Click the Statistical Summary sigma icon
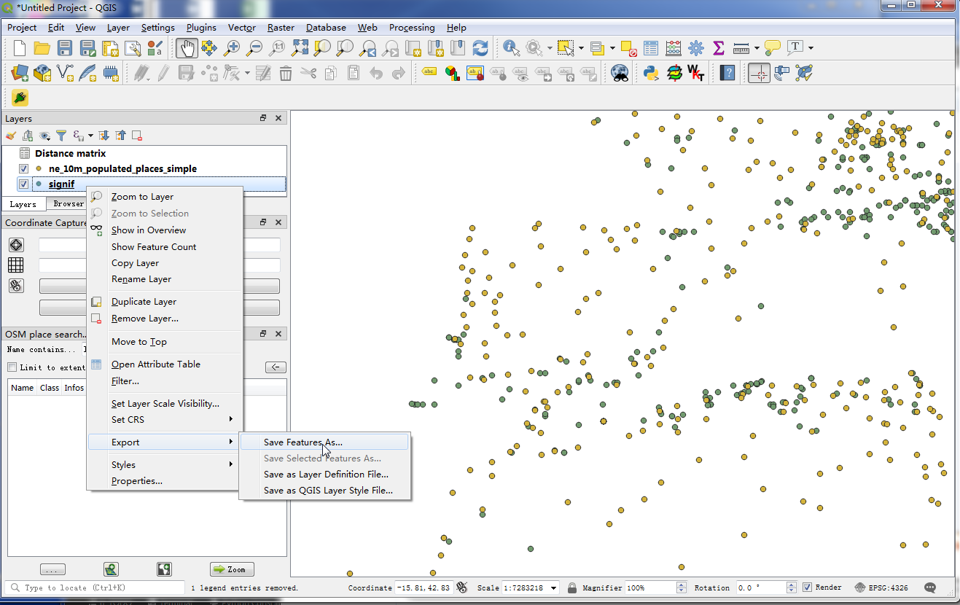The height and width of the screenshot is (605, 960). click(x=719, y=48)
